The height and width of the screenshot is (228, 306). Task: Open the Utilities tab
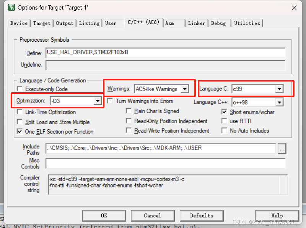coord(247,23)
